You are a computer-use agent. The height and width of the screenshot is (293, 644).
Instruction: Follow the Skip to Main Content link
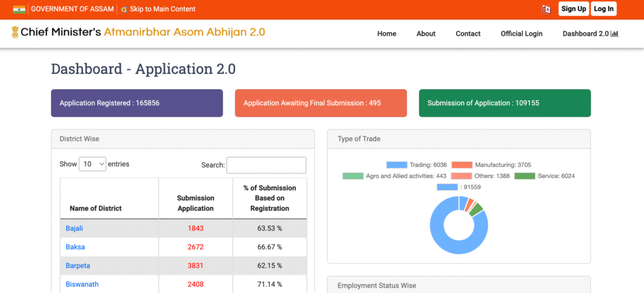pyautogui.click(x=163, y=9)
